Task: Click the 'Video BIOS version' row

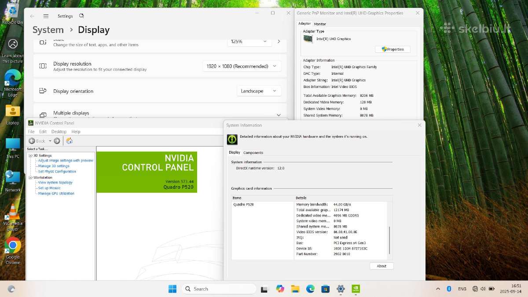Action: pos(341,232)
